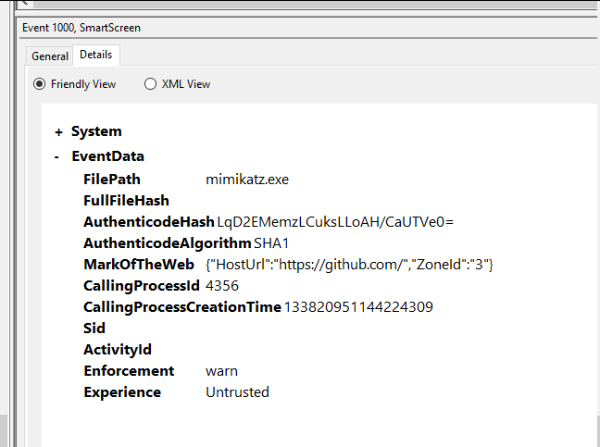The image size is (600, 447).
Task: Click the mimikatz.exe file path value
Action: [246, 180]
